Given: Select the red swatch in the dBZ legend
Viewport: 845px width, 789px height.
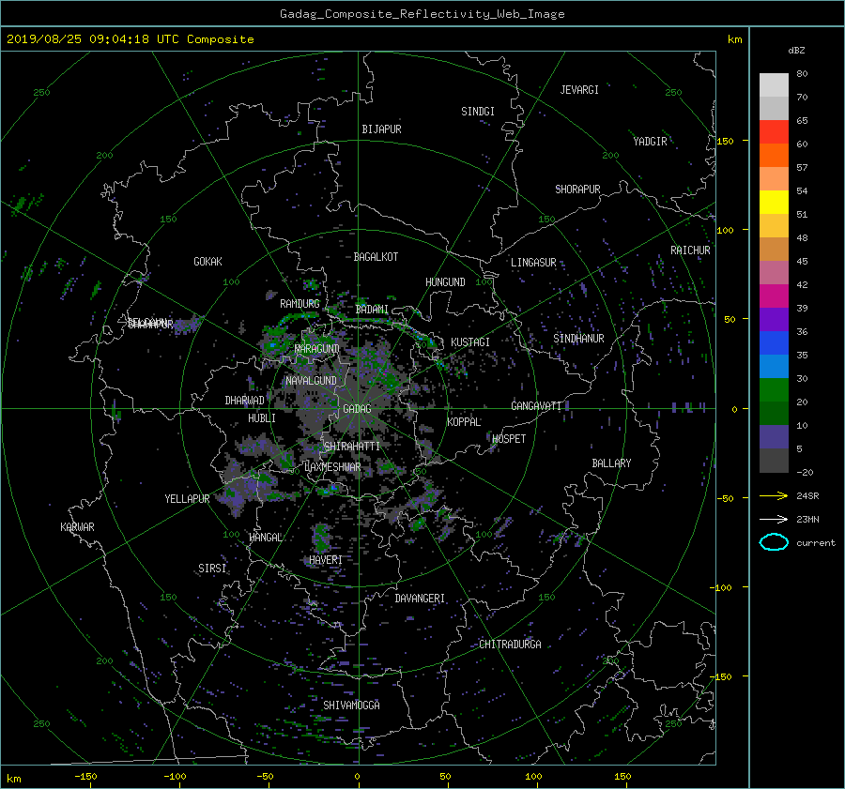Looking at the screenshot, I should coord(774,131).
